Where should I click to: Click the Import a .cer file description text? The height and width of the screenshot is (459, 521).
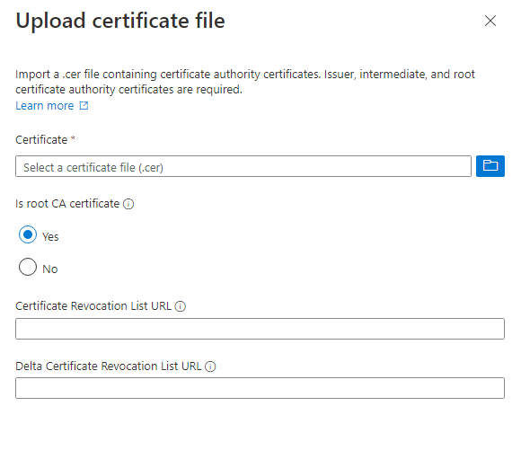coord(245,82)
